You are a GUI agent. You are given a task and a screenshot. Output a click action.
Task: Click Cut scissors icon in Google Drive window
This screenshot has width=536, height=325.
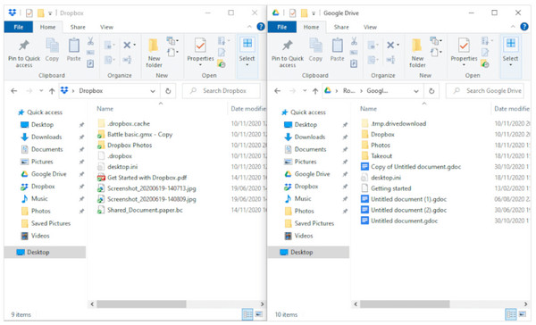click(354, 41)
